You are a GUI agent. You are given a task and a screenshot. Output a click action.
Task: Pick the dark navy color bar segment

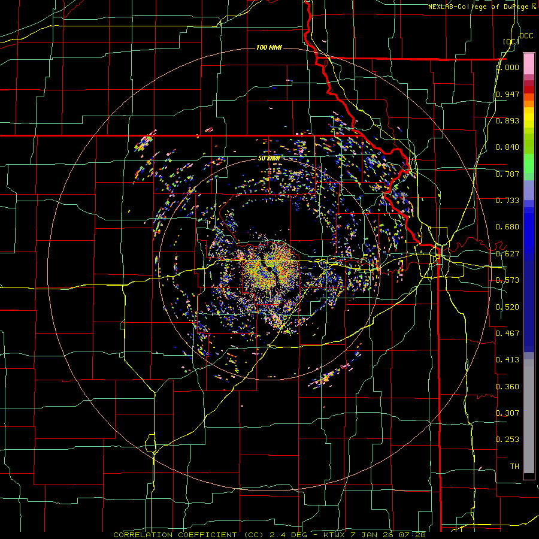(x=529, y=306)
